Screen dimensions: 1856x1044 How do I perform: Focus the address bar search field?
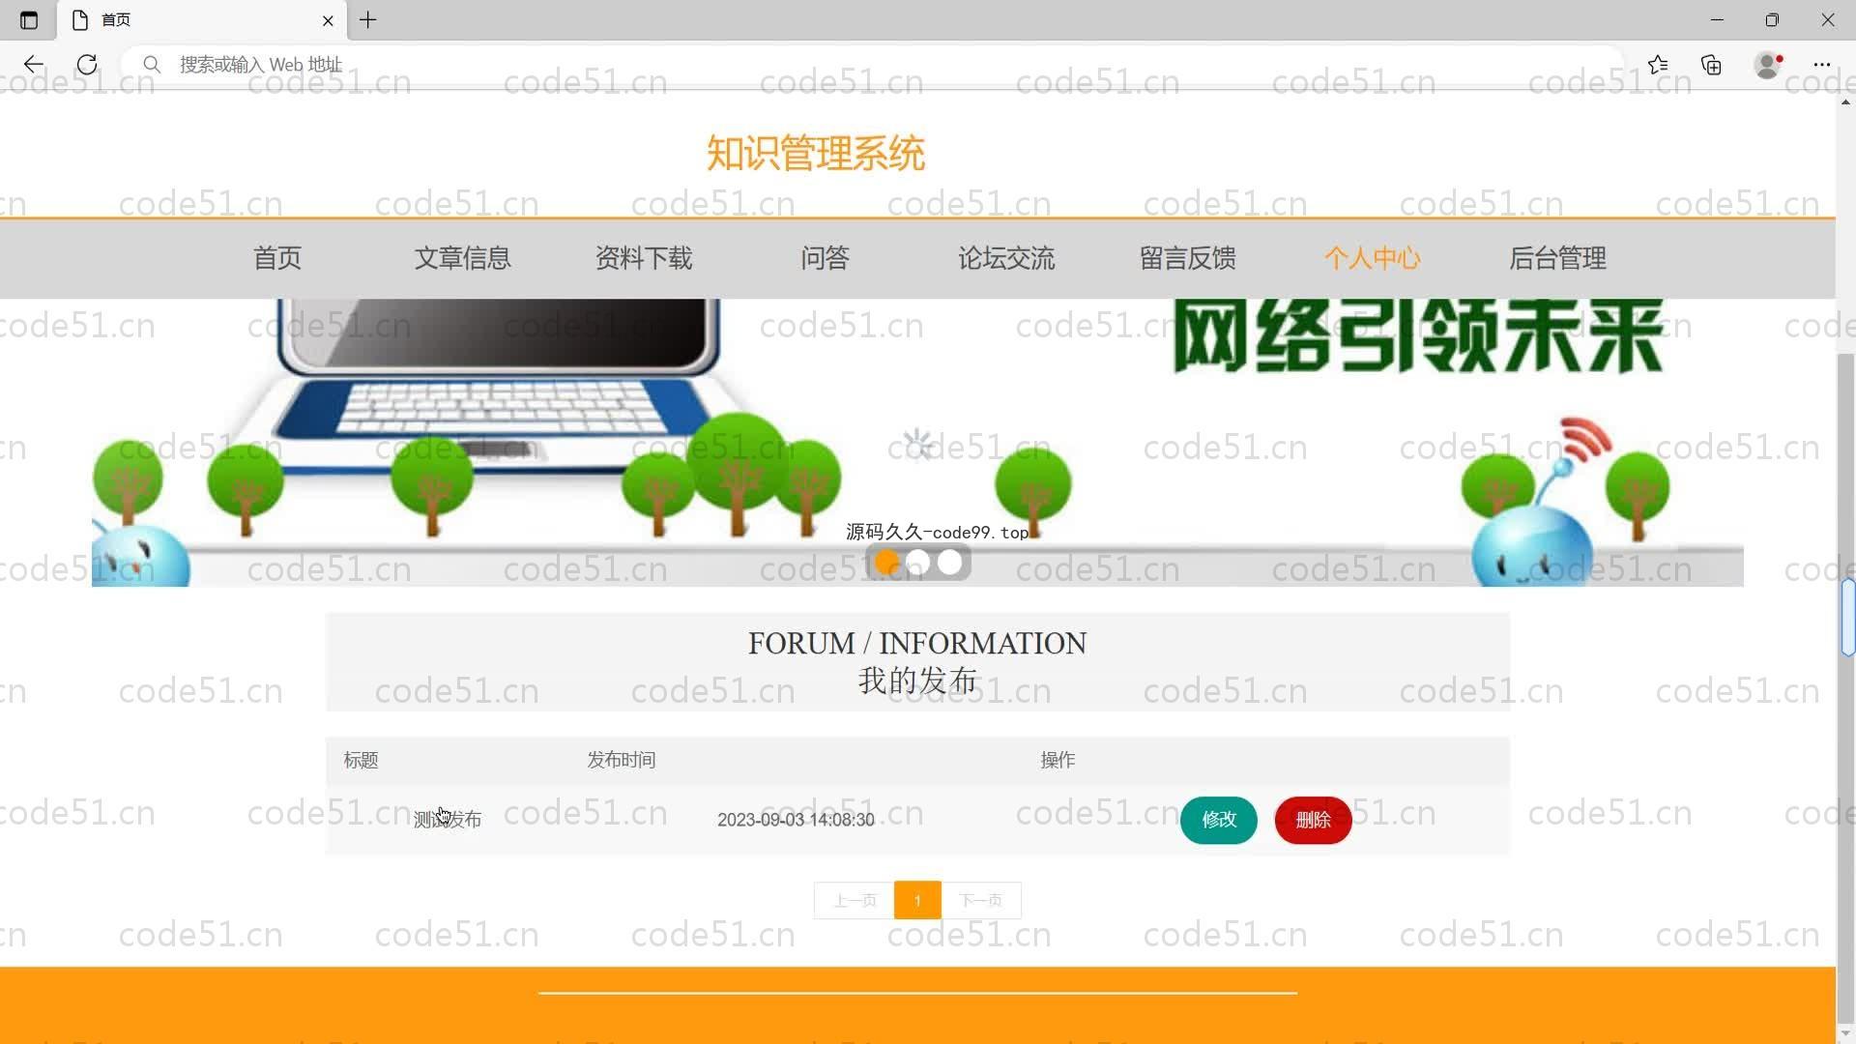click(870, 65)
